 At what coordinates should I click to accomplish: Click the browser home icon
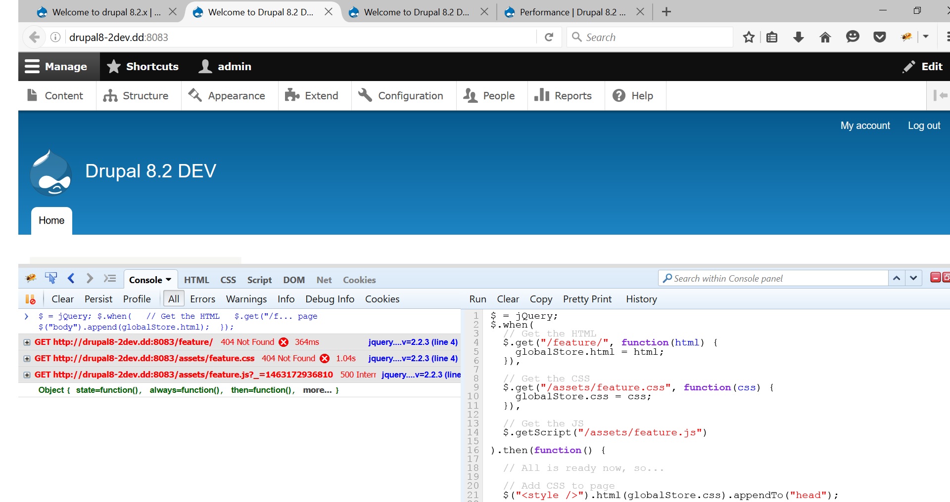pos(825,37)
